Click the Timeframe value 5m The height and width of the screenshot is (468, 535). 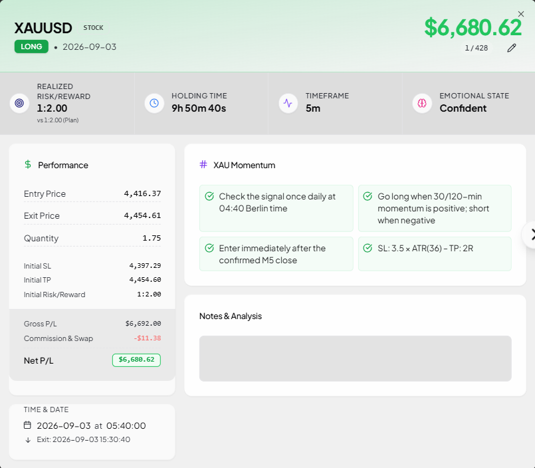click(313, 108)
